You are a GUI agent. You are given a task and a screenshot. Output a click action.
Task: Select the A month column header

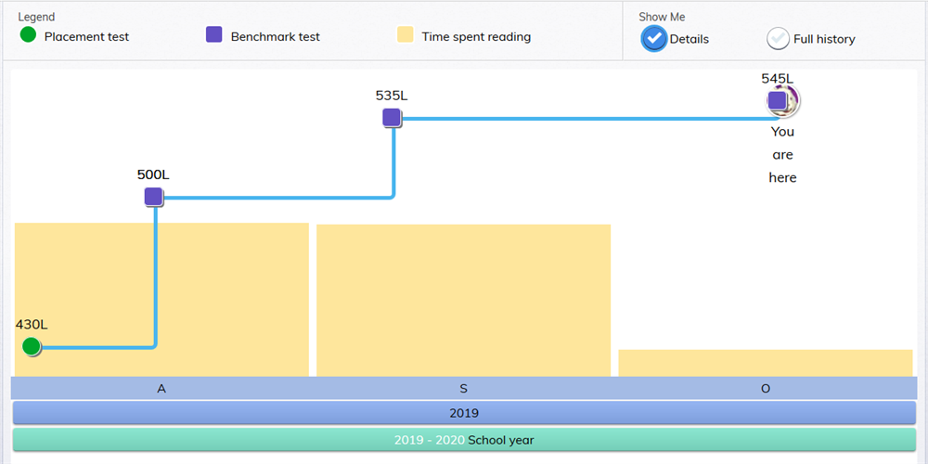click(161, 389)
